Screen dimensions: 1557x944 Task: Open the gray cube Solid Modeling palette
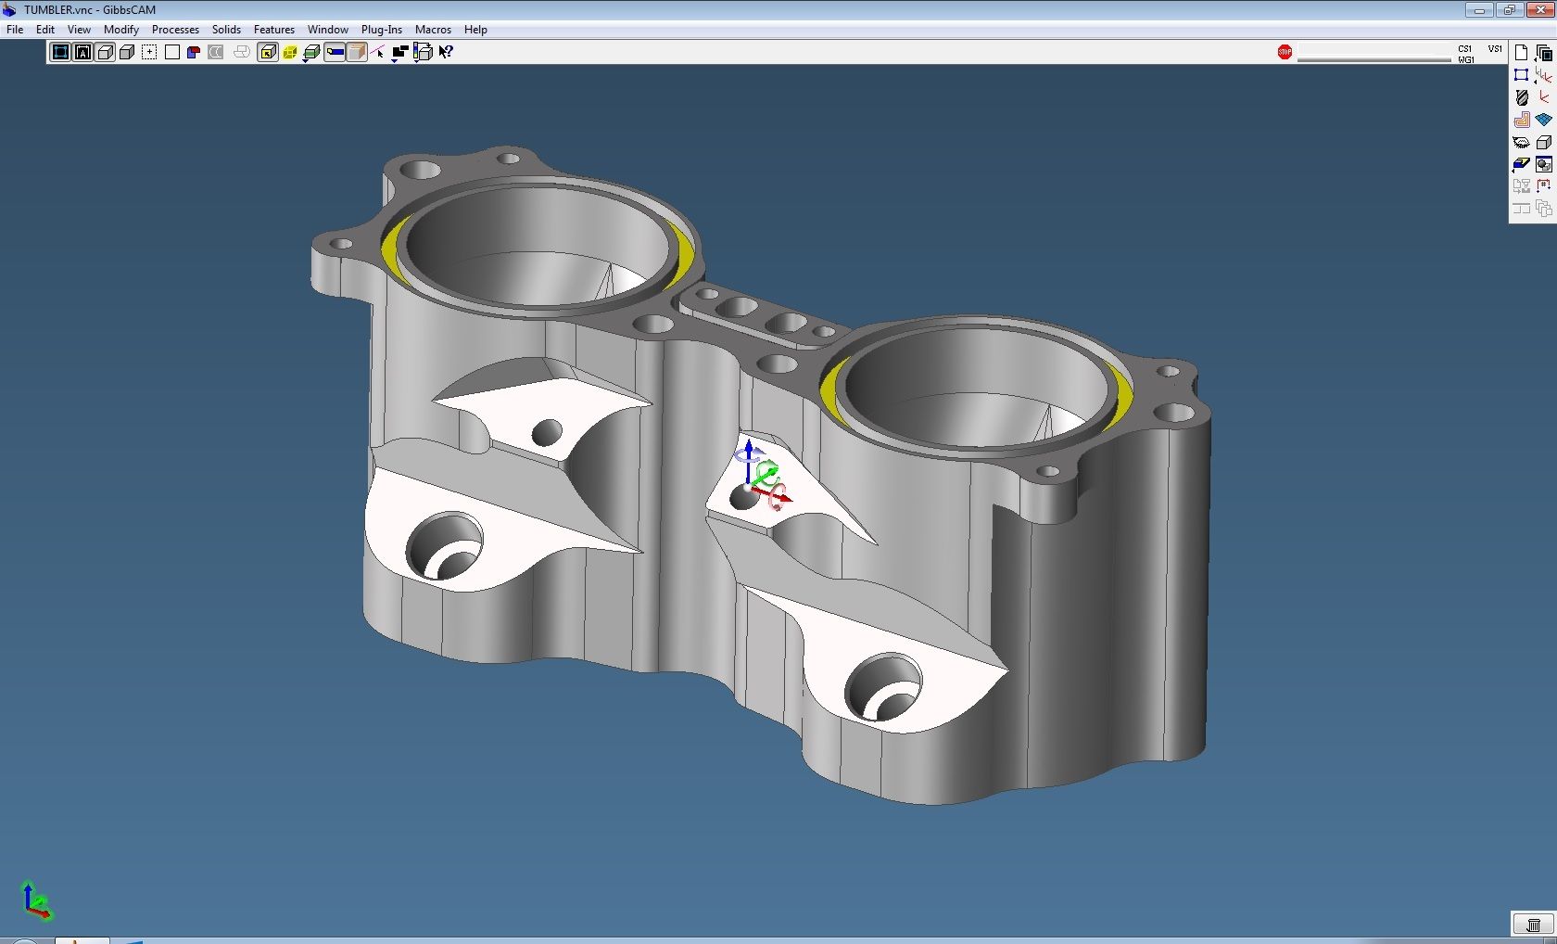click(1543, 142)
